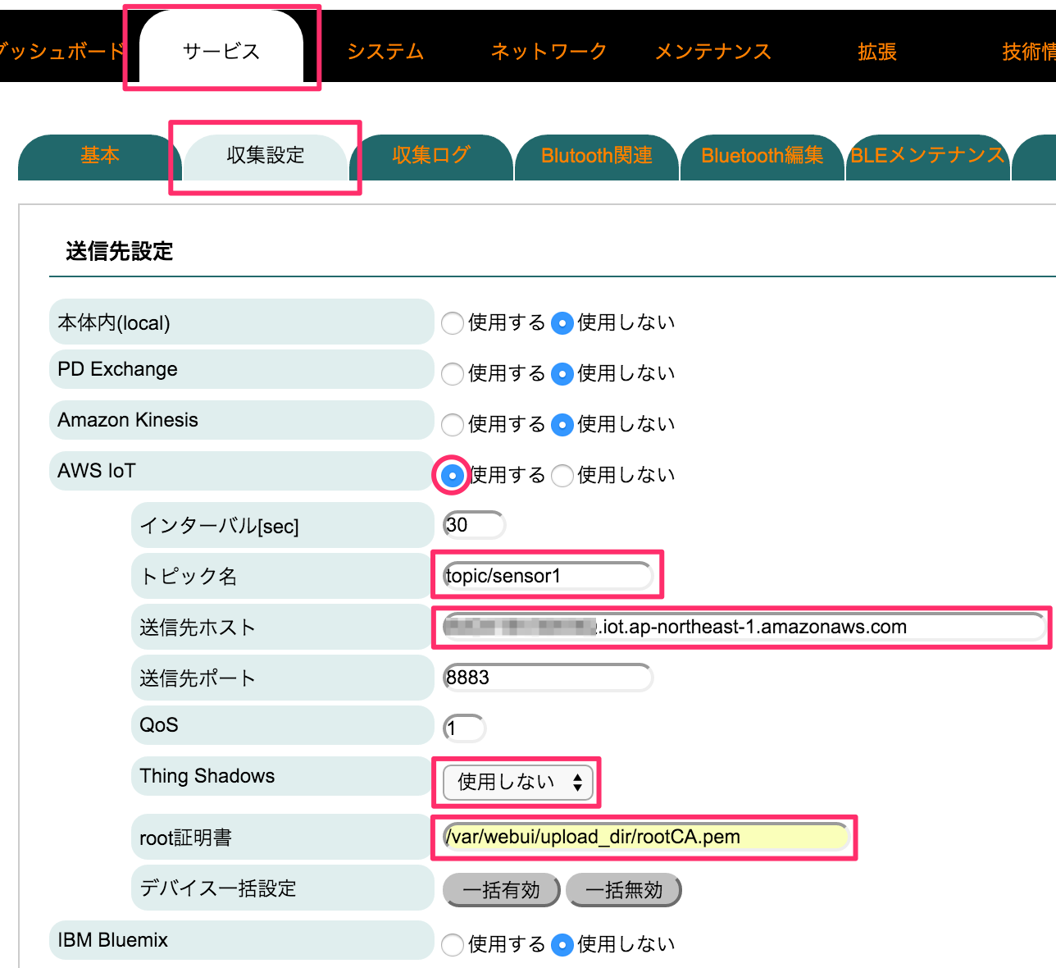Open the ネットワーク menu

tap(548, 51)
